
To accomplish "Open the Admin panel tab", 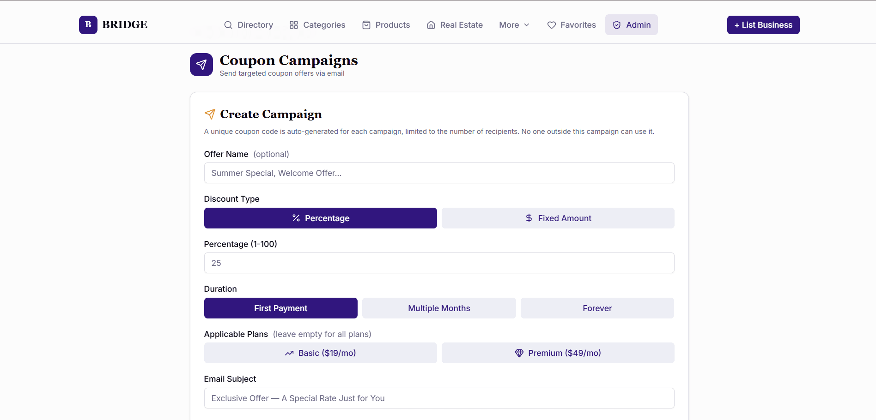I will coord(632,25).
